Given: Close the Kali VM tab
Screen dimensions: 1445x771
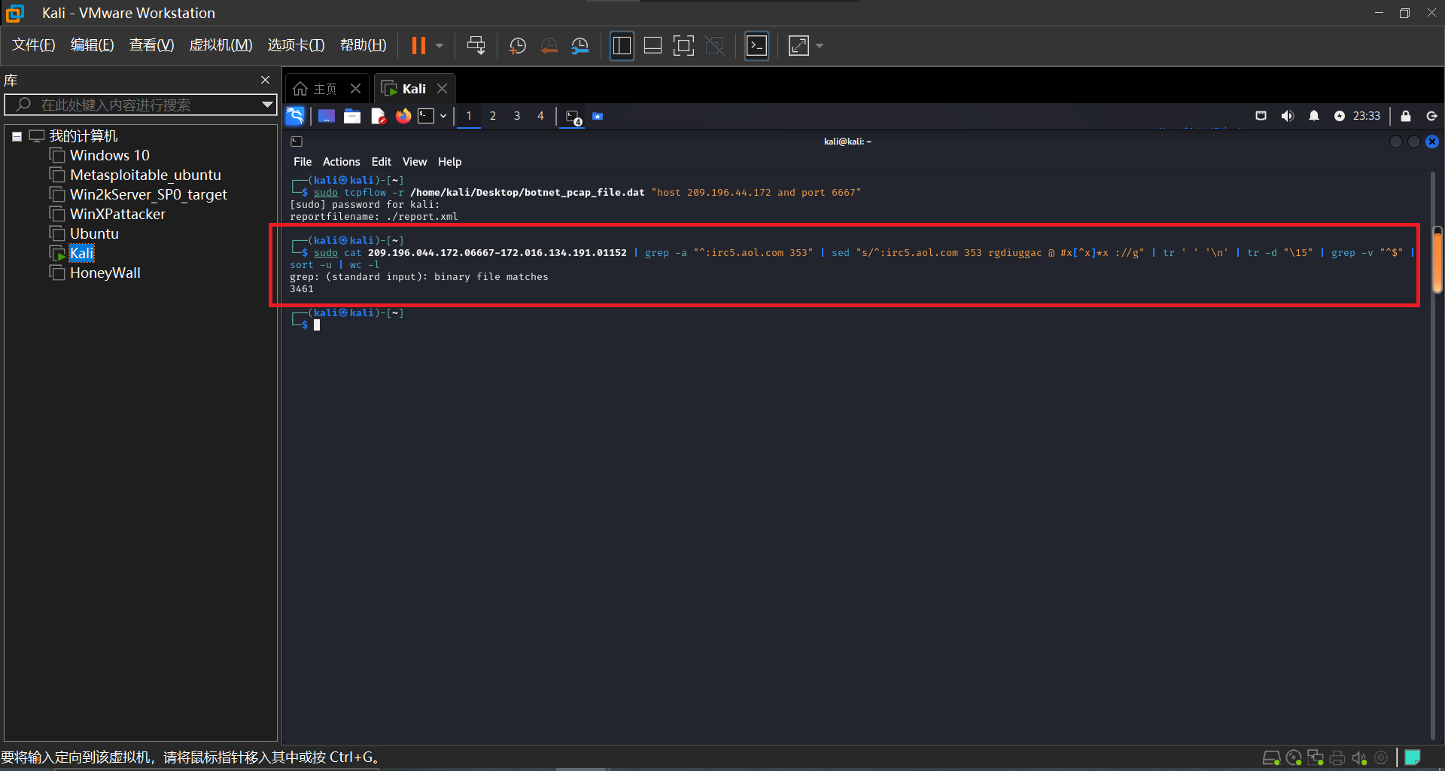Looking at the screenshot, I should tap(443, 89).
